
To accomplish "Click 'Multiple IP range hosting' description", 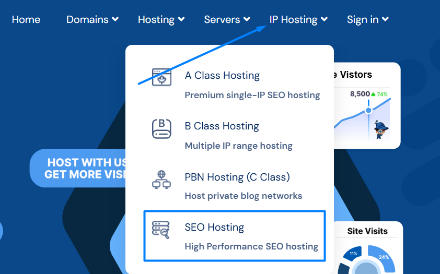I will [x=238, y=146].
